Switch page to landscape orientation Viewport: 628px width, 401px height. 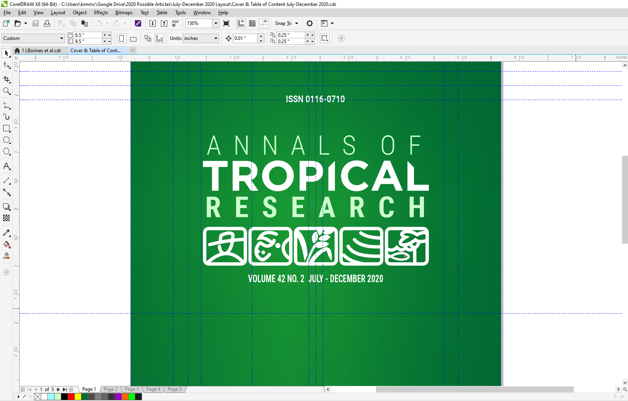coord(133,39)
